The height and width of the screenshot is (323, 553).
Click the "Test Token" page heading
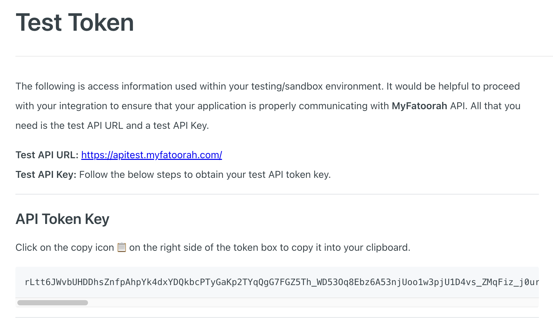(75, 23)
